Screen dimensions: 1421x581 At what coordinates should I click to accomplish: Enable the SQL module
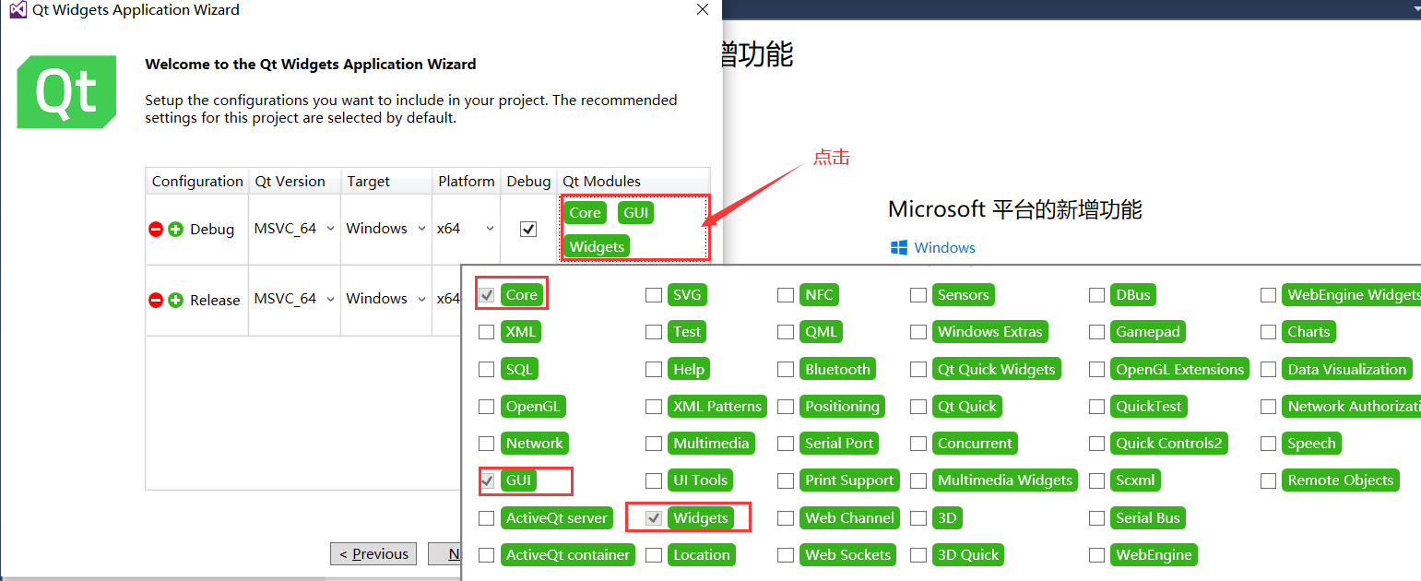[486, 369]
